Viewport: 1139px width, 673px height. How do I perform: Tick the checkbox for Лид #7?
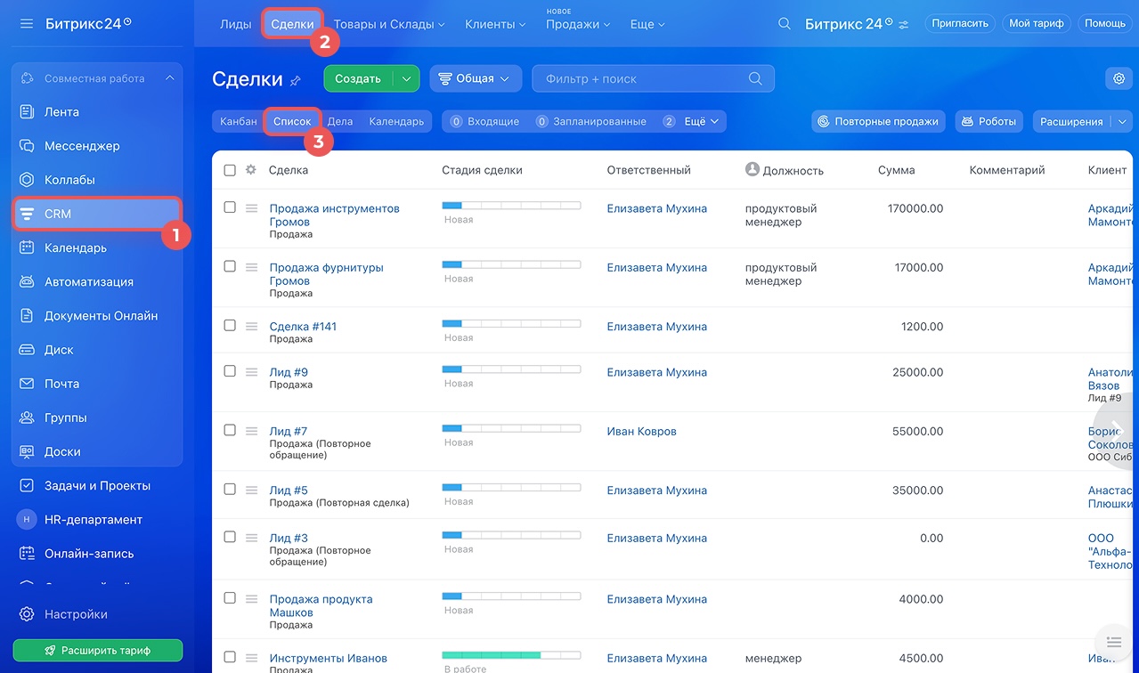(x=230, y=430)
